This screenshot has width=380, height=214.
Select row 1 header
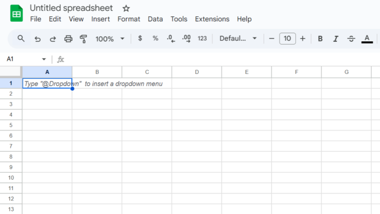11,83
